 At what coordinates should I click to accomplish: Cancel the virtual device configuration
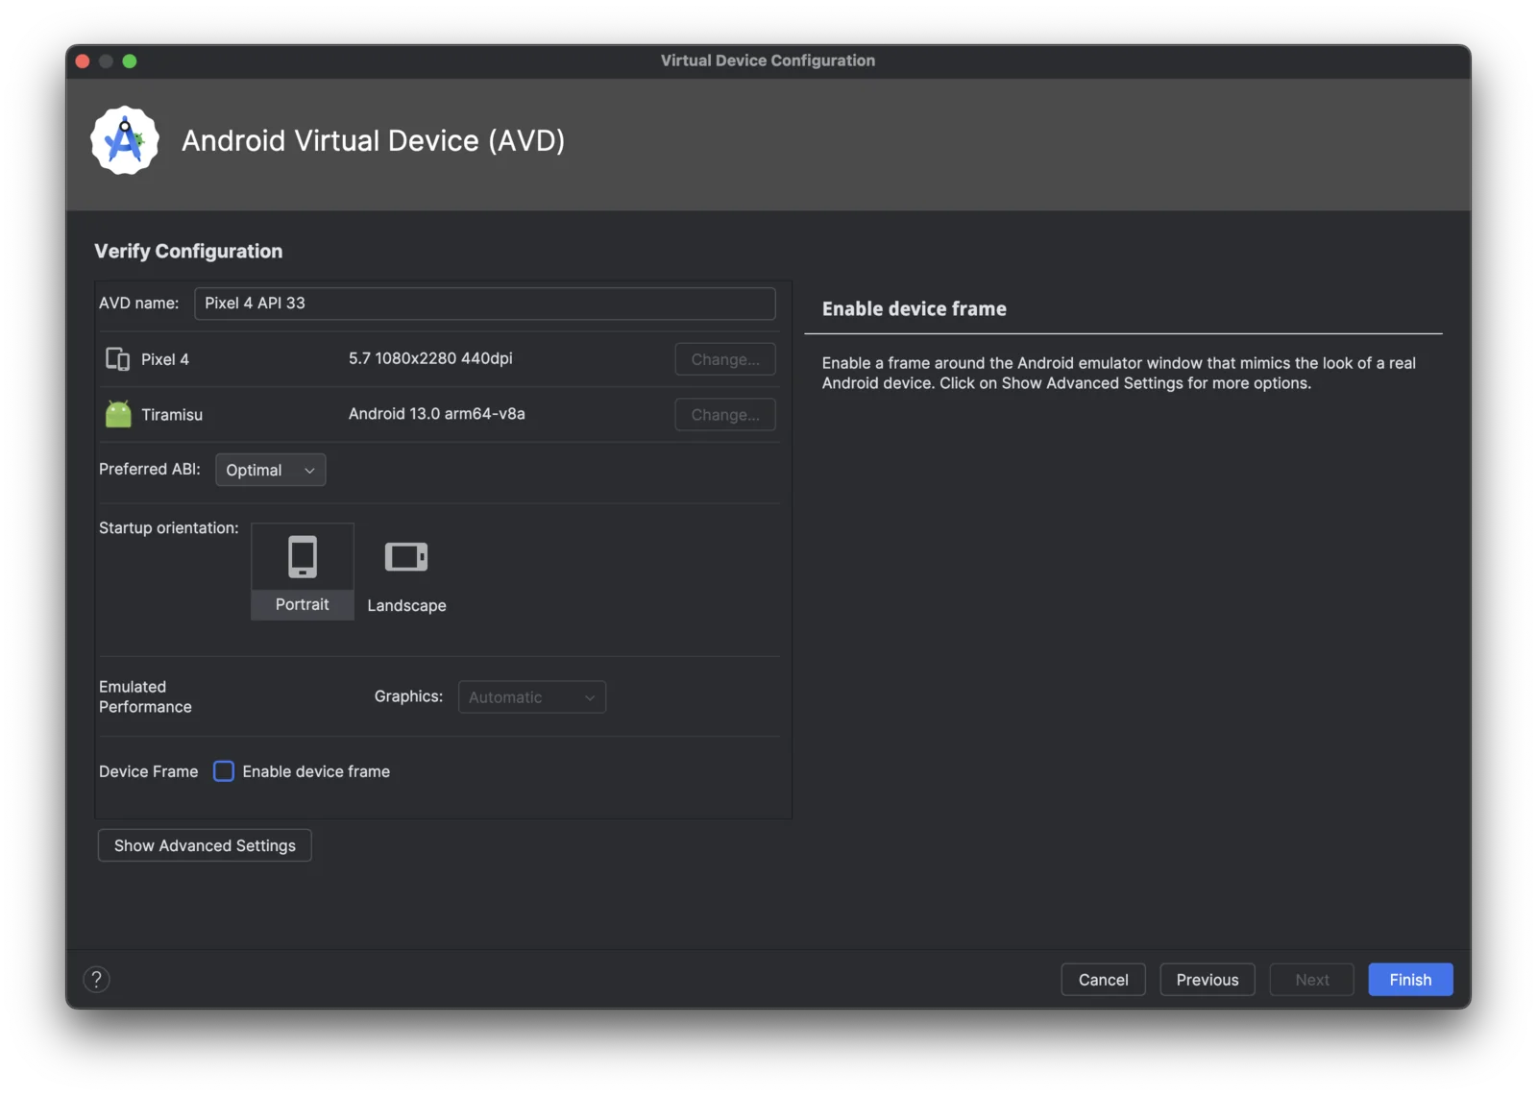click(1104, 980)
